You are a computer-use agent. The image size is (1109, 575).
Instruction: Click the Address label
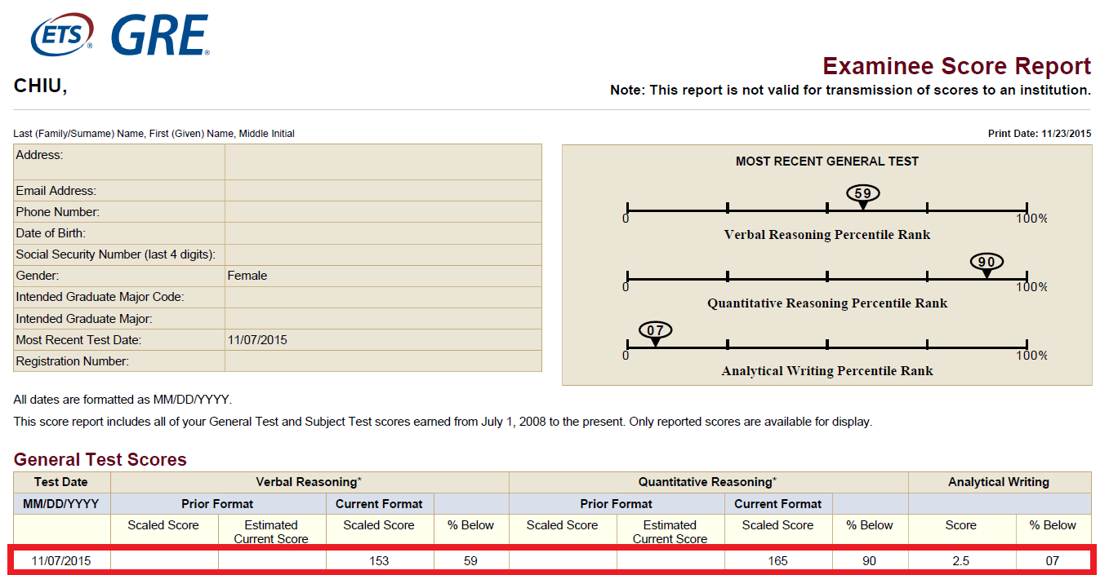(x=39, y=154)
